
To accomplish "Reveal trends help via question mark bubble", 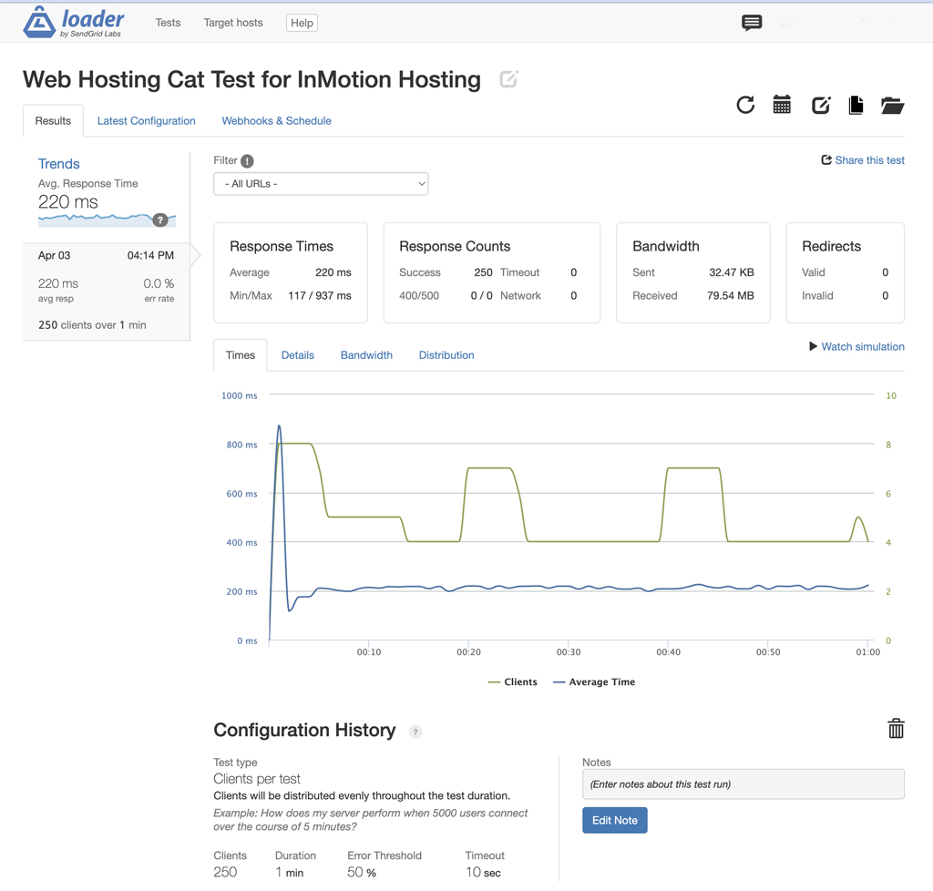I will (159, 220).
